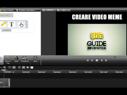Screen dimensions: 127x95
Task: Undo the last timeline action
Action: click(10, 68)
